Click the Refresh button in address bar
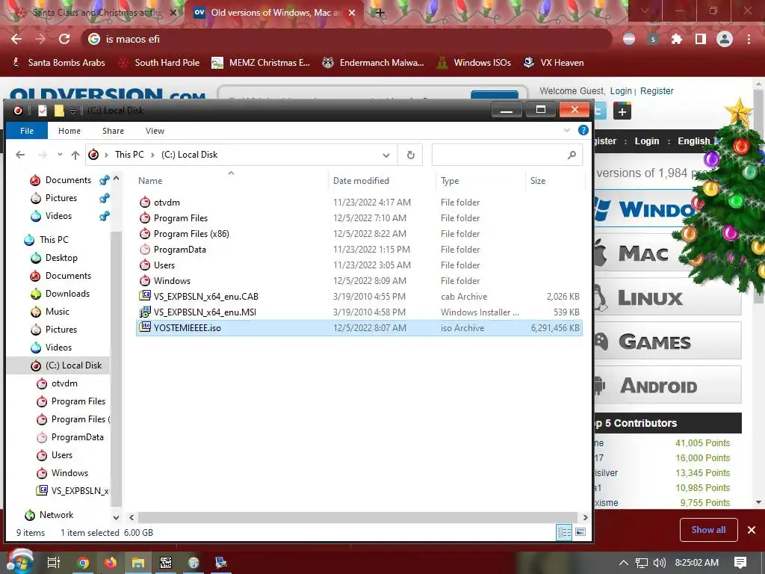The image size is (765, 574). click(410, 155)
